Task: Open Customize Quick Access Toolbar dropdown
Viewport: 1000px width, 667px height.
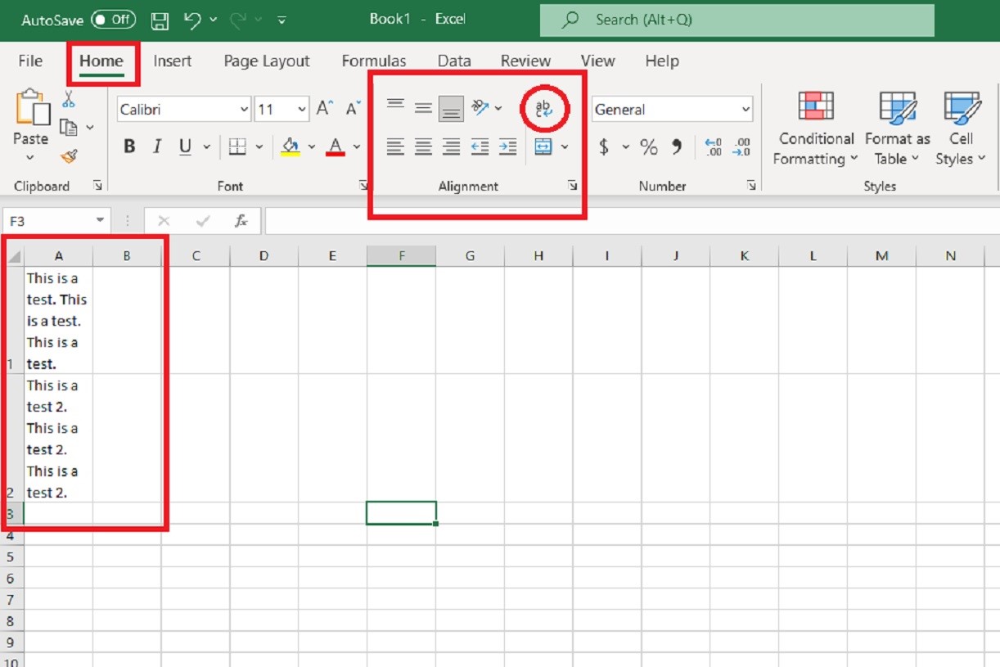Action: 282,19
